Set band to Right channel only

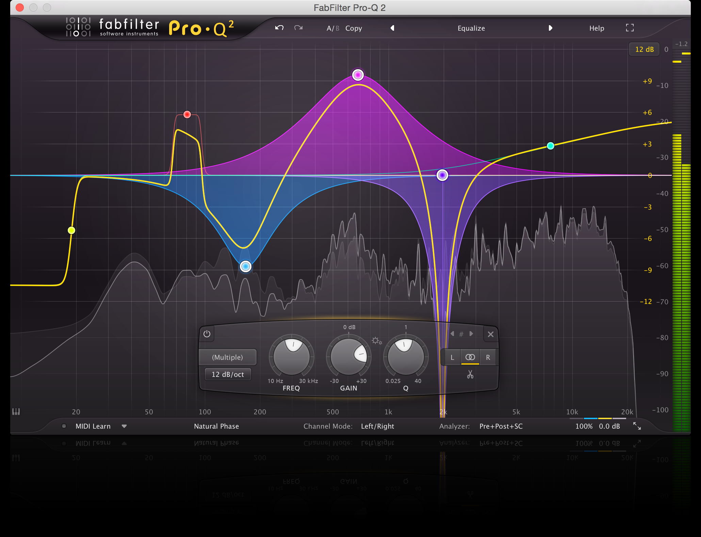(488, 357)
